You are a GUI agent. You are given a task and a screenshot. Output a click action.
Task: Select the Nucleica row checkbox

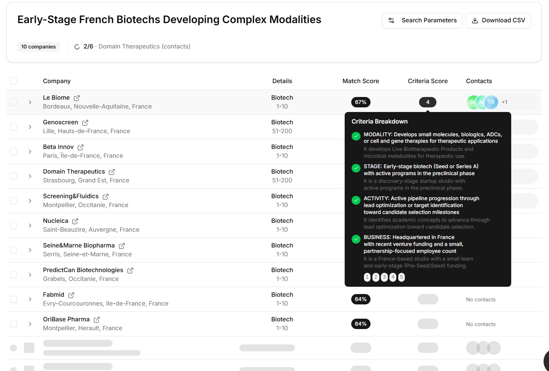click(x=13, y=225)
